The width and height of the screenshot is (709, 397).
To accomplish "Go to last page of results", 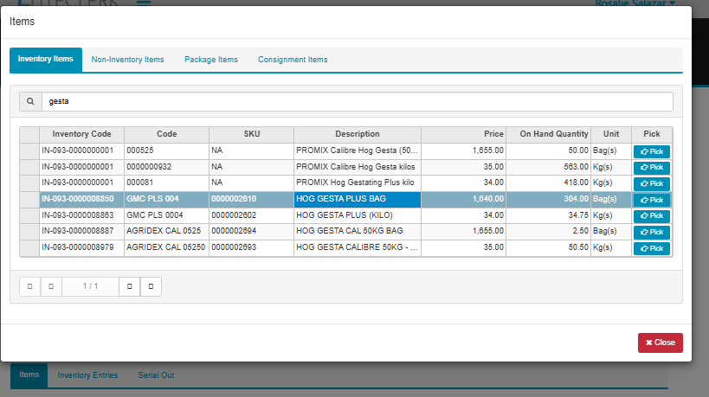I will click(151, 286).
